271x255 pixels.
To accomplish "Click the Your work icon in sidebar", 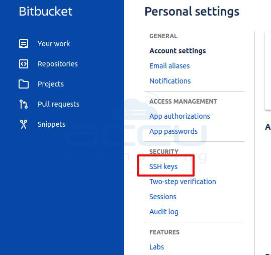I will point(24,44).
